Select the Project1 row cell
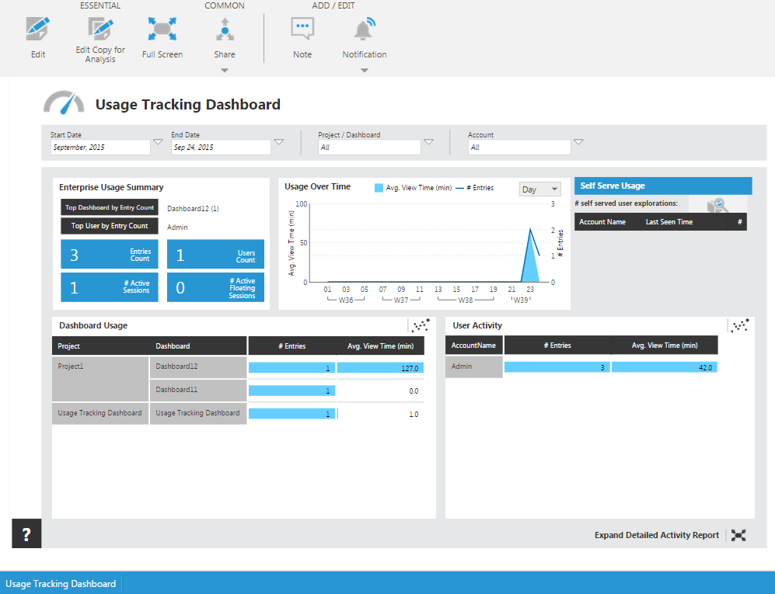Screen dimensions: 775x594 100,379
